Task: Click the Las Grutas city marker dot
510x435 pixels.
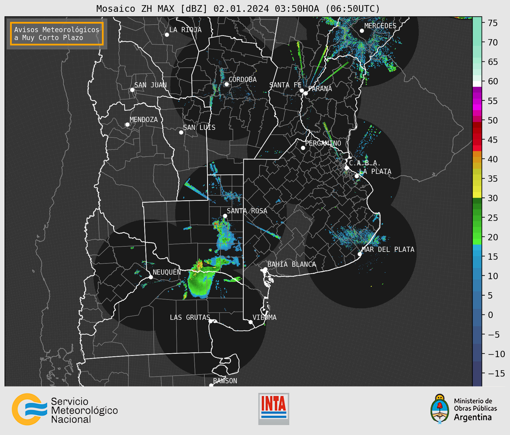Action: tap(211, 321)
